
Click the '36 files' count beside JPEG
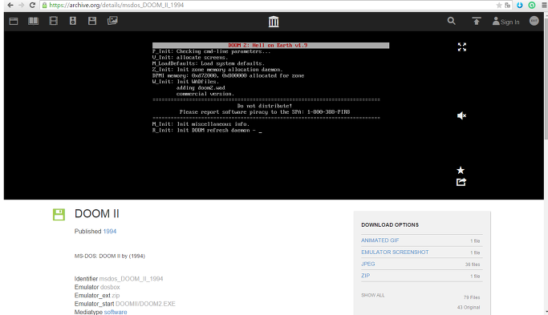tap(473, 265)
